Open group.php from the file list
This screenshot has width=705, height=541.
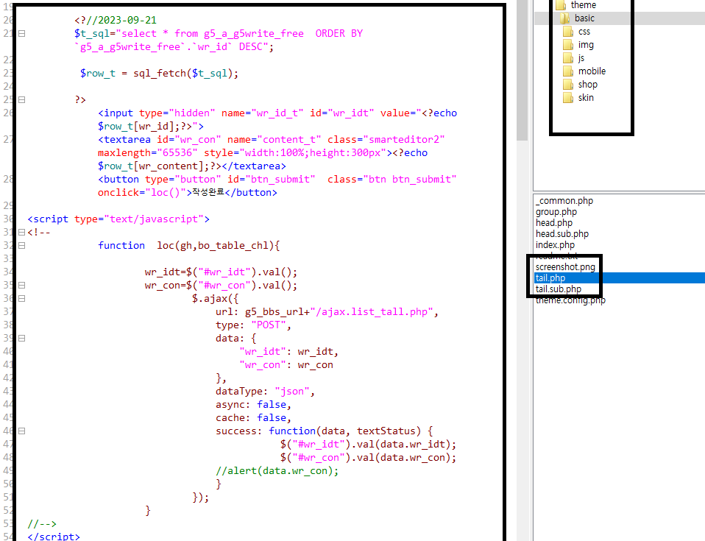click(556, 212)
